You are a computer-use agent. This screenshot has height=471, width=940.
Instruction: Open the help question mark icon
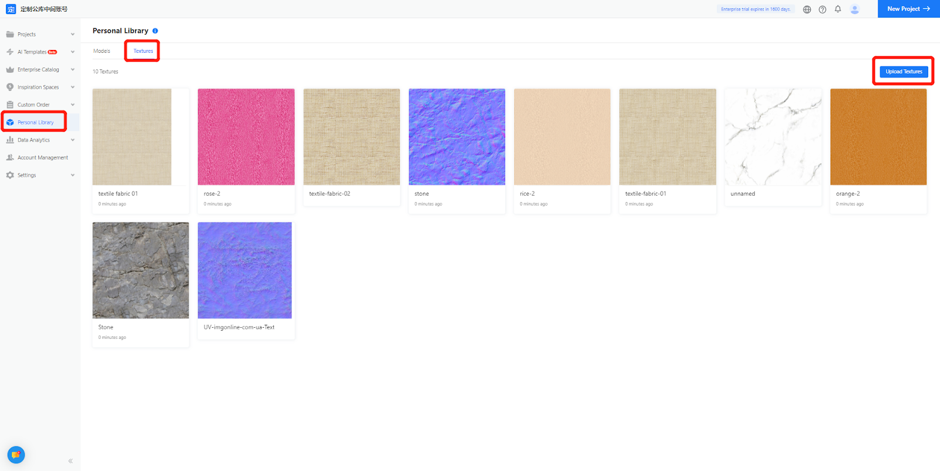[x=822, y=9]
